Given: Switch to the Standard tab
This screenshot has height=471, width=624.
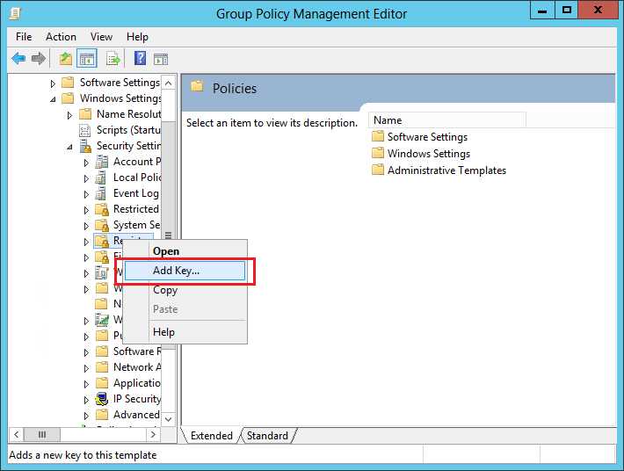Looking at the screenshot, I should coord(267,436).
